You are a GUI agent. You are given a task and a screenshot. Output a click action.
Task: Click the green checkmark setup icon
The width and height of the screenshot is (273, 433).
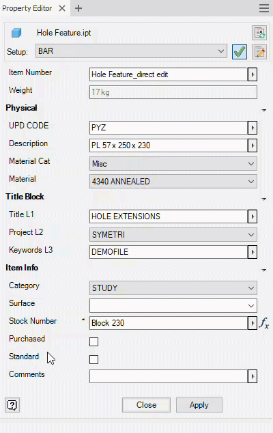240,52
